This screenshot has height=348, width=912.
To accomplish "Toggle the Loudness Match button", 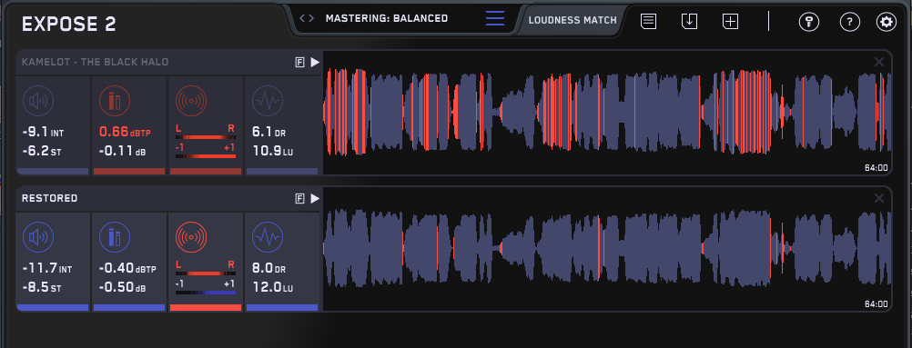I will pos(573,20).
